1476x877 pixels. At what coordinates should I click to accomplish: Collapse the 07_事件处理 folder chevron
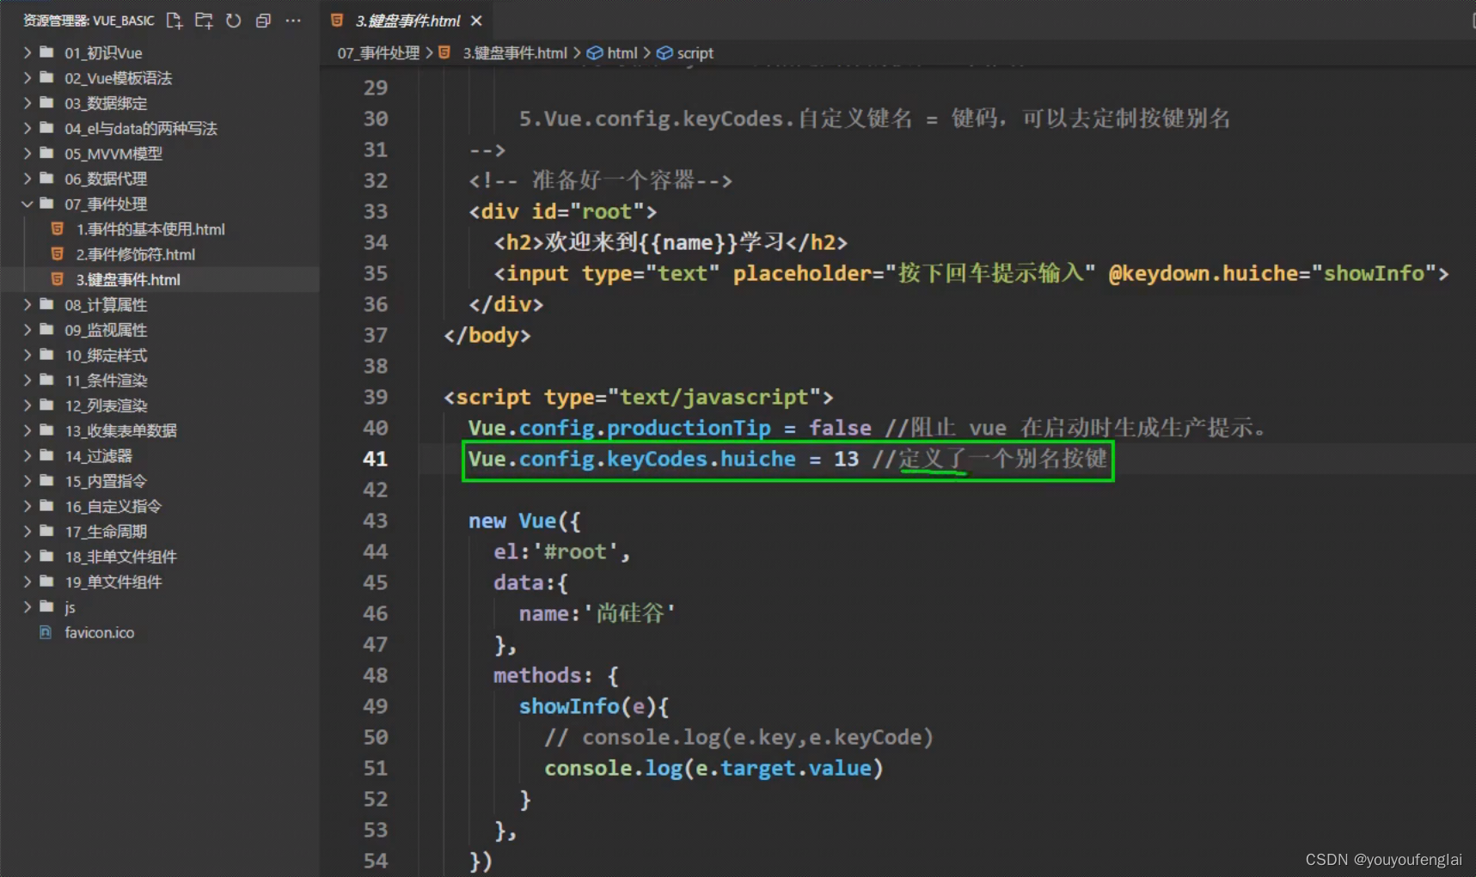coord(28,204)
